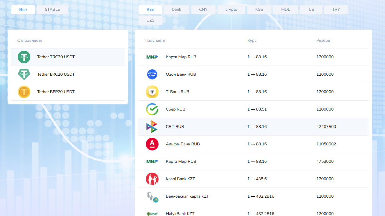Click the Альфа-Банк reserve 11050002

(x=326, y=144)
